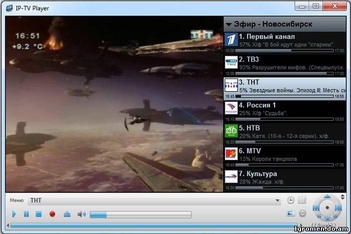The width and height of the screenshot is (351, 234).
Task: Open the scheduler clock icon
Action: tap(291, 200)
